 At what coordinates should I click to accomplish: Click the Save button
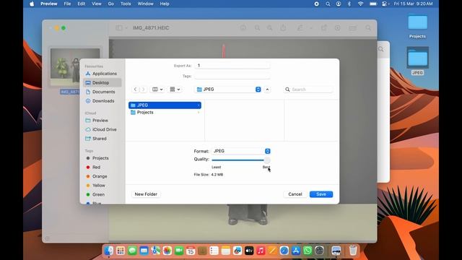click(321, 194)
